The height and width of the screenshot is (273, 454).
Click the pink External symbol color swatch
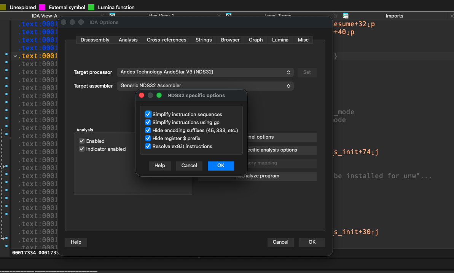43,7
